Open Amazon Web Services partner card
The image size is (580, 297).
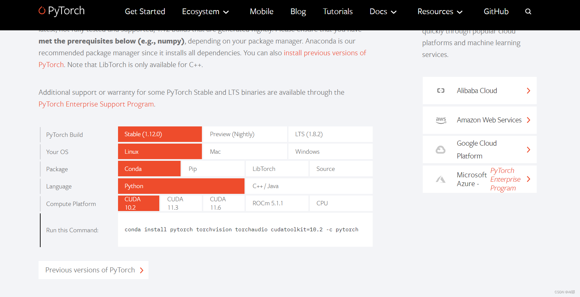coord(480,120)
